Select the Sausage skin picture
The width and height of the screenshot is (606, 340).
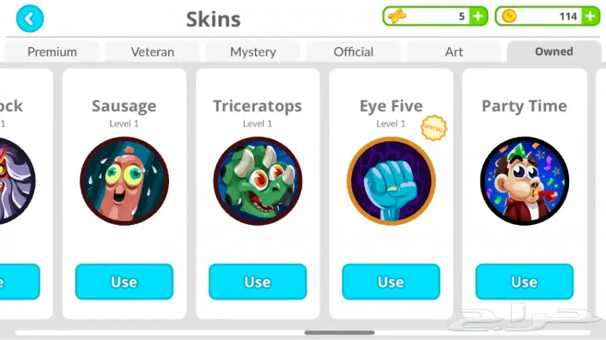coord(124,181)
